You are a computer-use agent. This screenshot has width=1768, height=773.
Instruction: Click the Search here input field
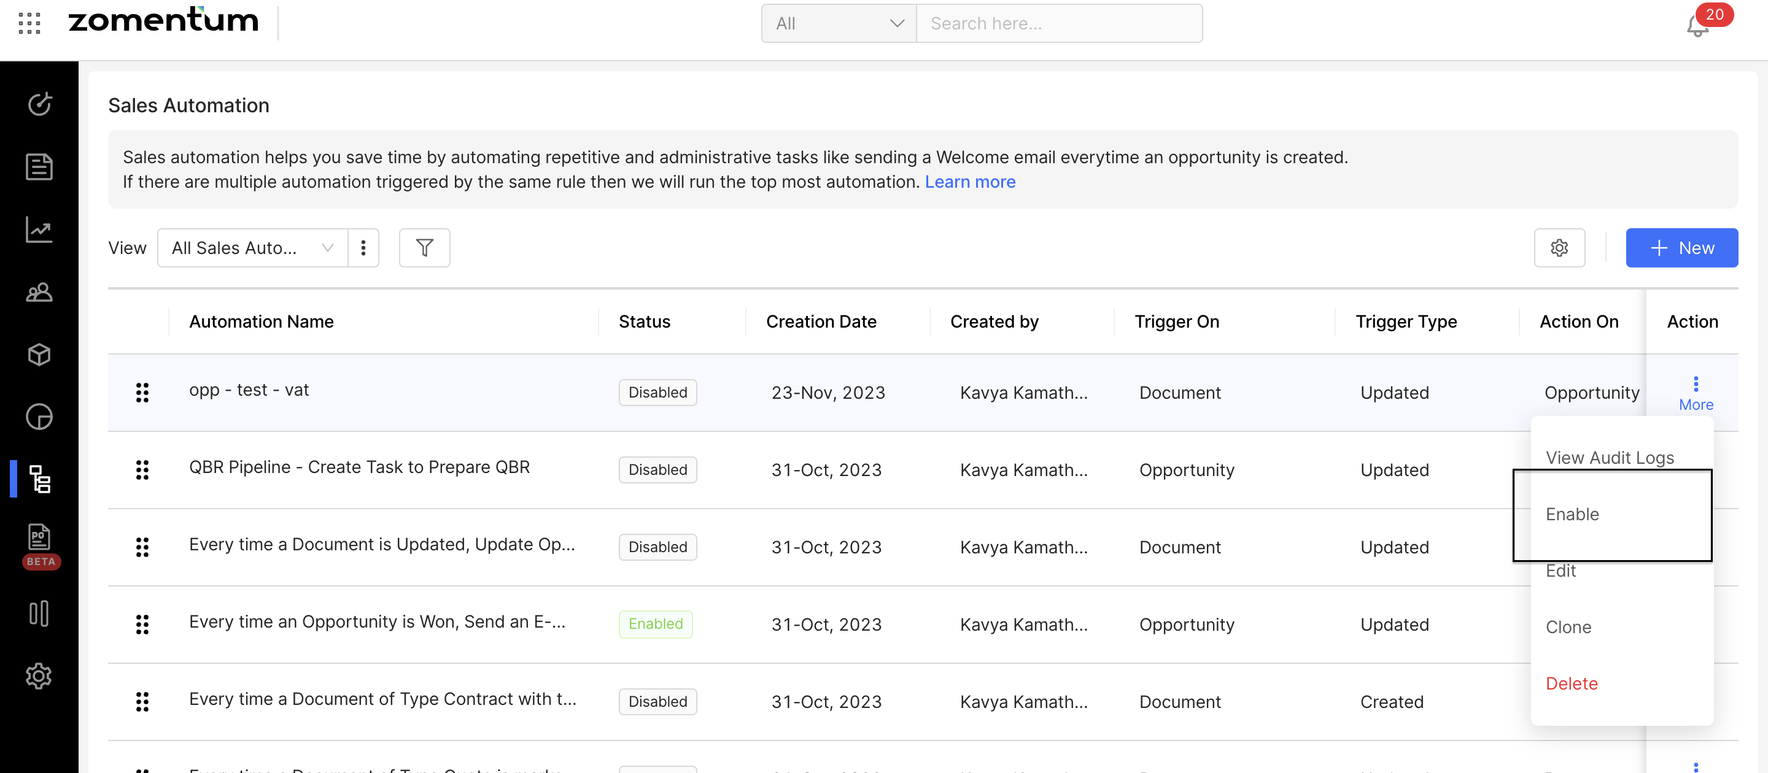[1058, 23]
